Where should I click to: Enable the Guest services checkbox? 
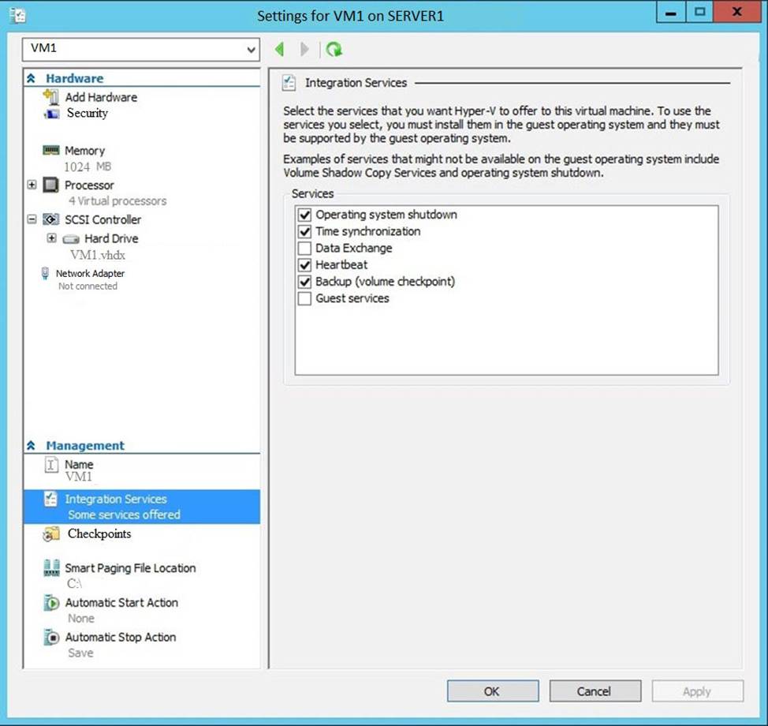pos(304,299)
